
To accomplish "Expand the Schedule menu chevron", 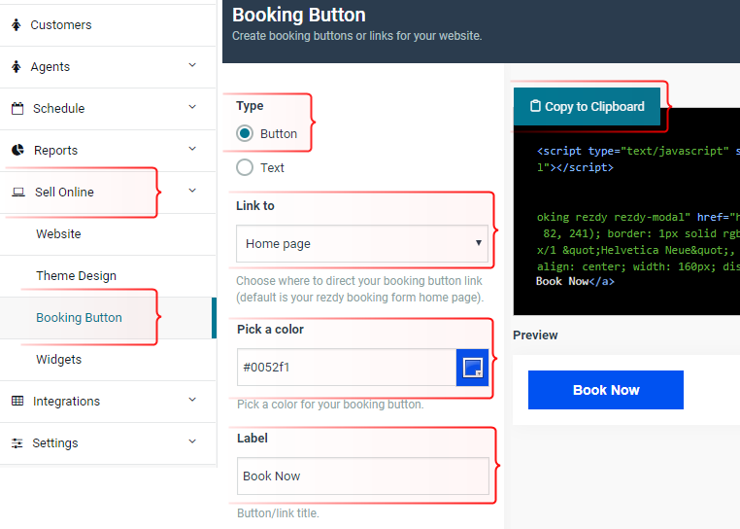I will point(192,107).
